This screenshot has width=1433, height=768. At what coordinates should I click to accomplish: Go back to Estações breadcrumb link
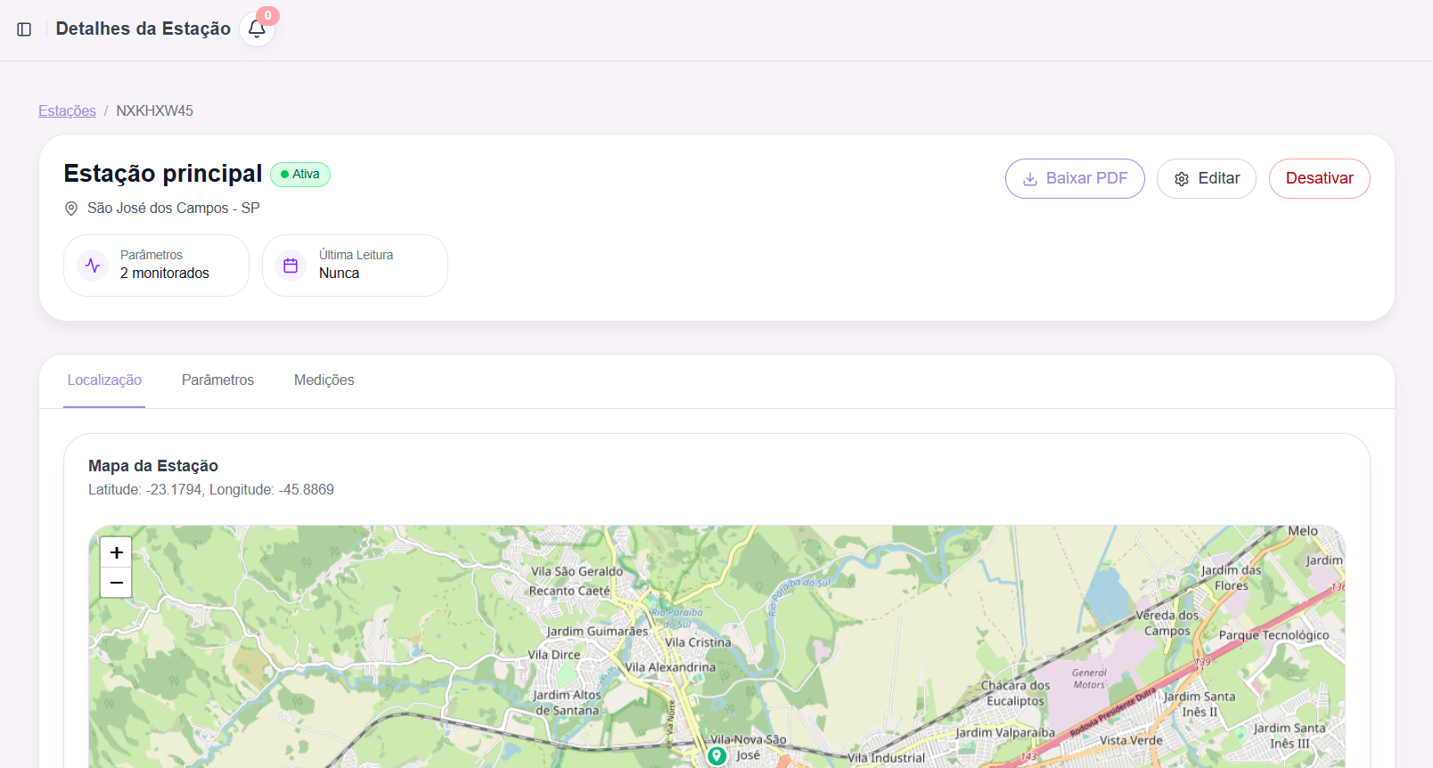pyautogui.click(x=67, y=110)
